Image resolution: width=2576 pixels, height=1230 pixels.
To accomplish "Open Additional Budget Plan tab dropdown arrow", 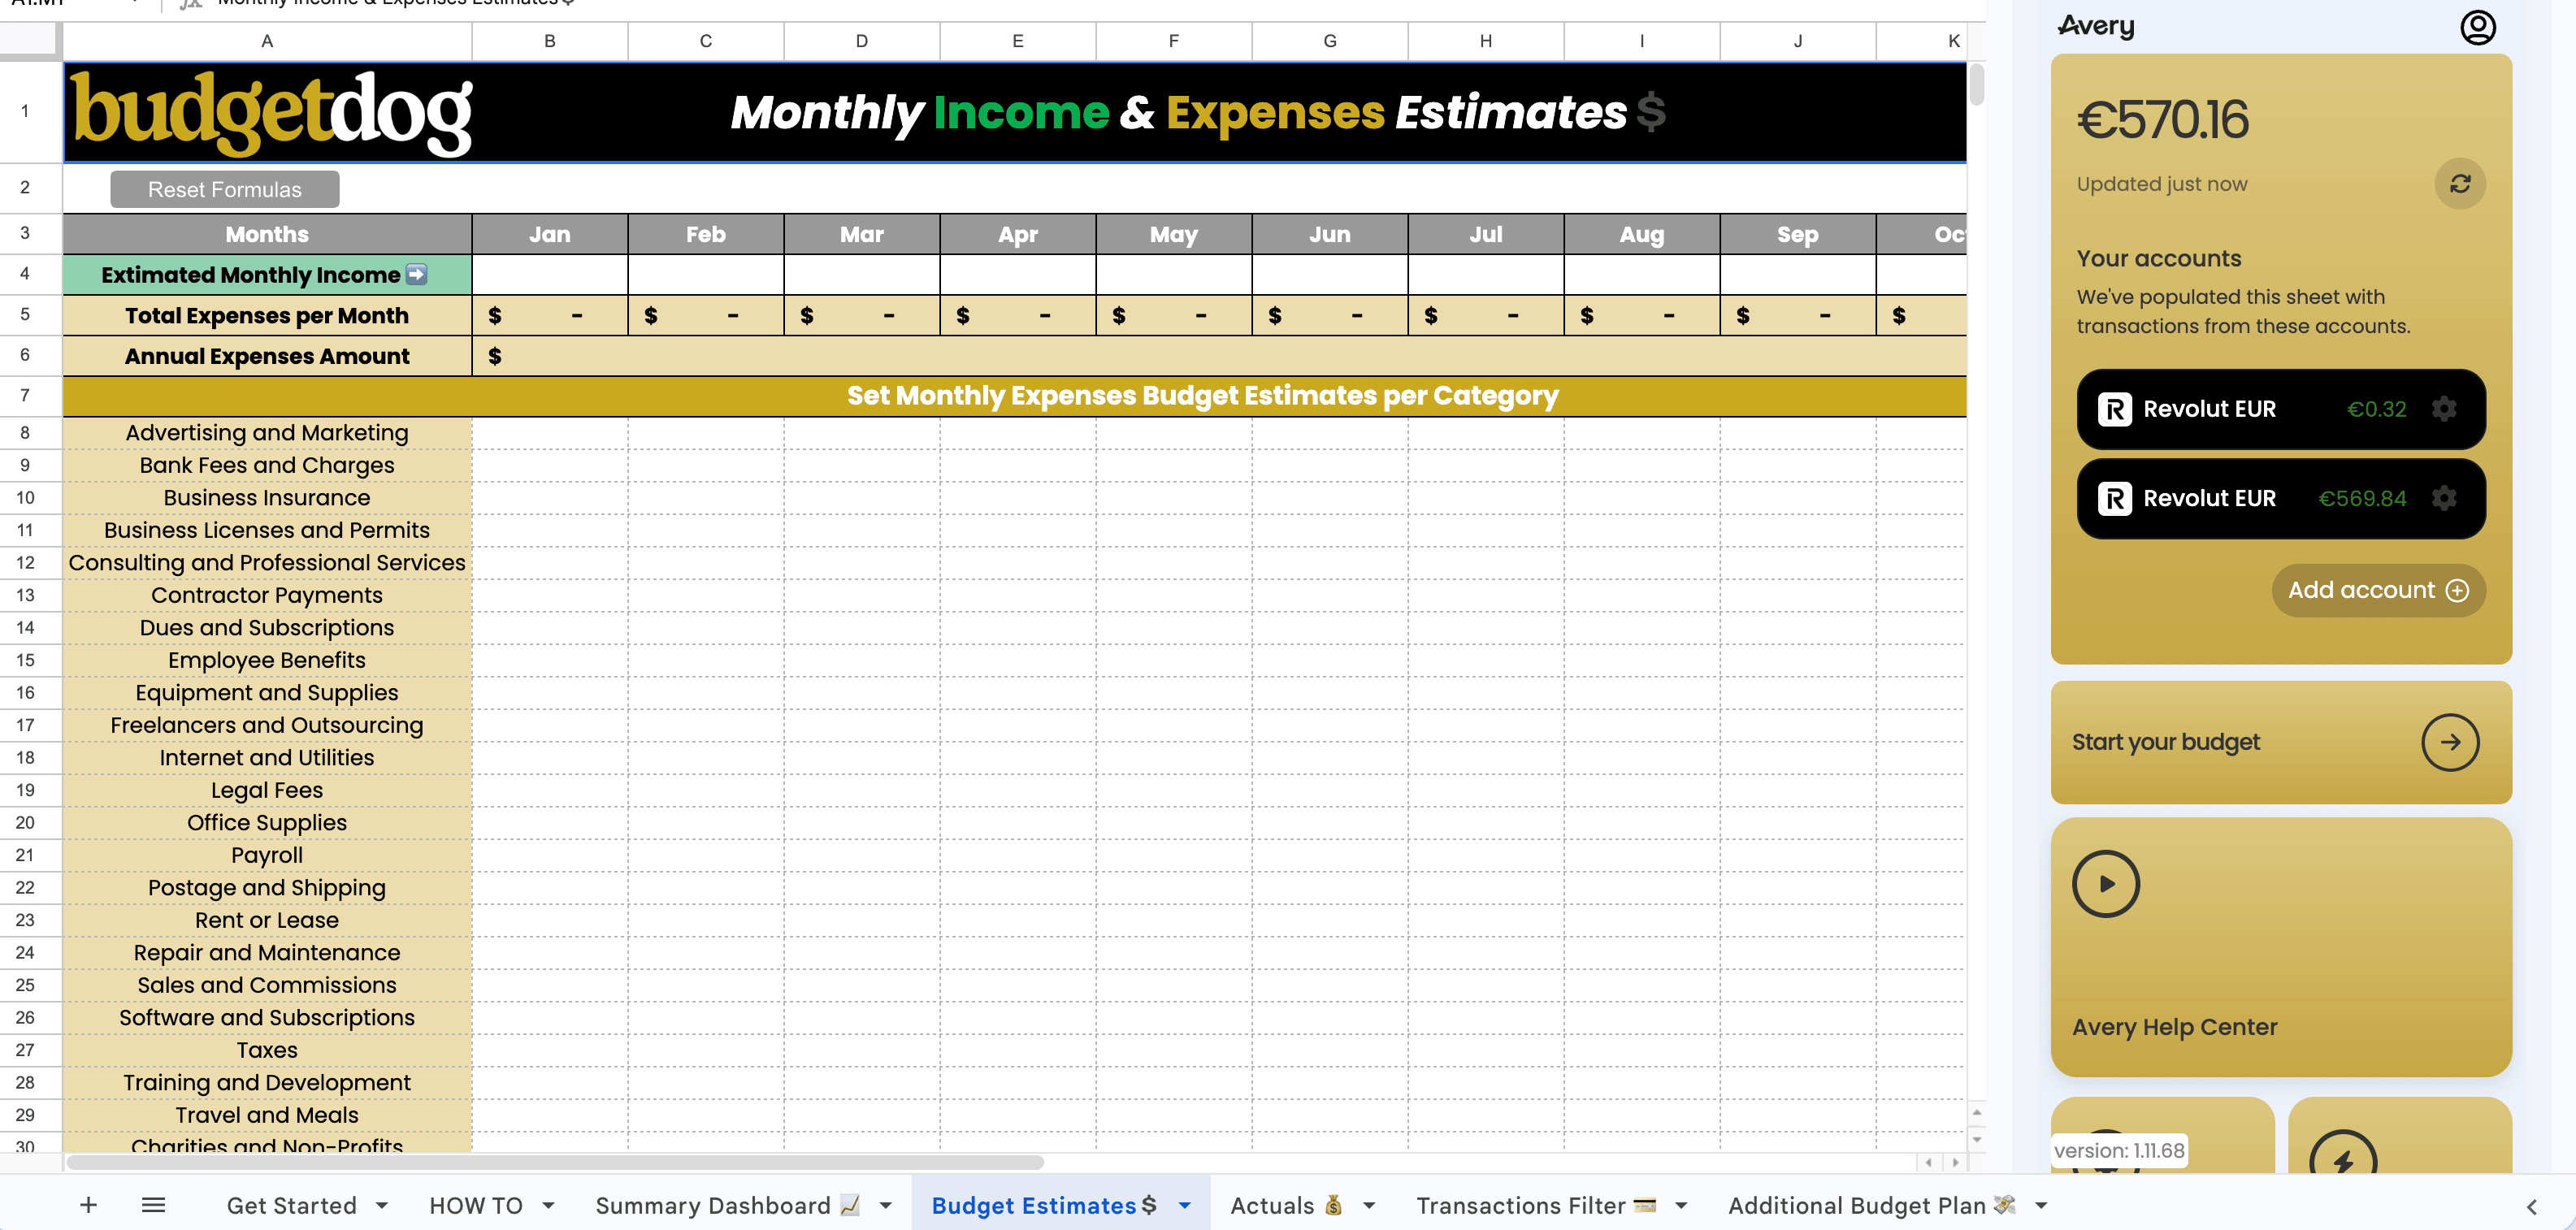I will coord(2041,1206).
